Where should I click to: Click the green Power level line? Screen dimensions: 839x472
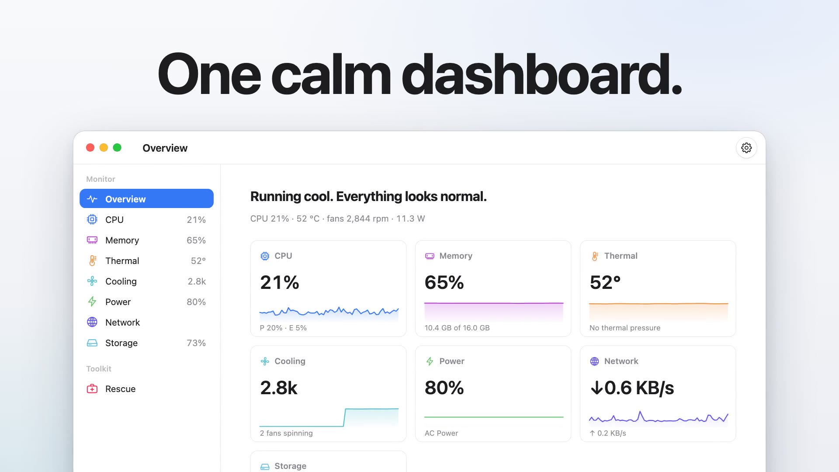tap(494, 417)
